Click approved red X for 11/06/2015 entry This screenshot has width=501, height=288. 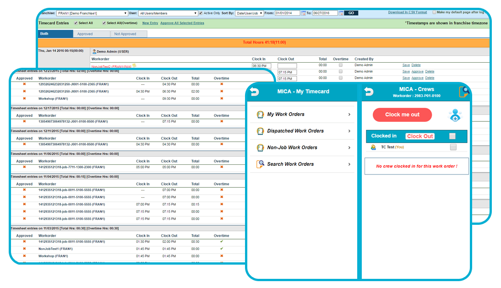coord(24,167)
